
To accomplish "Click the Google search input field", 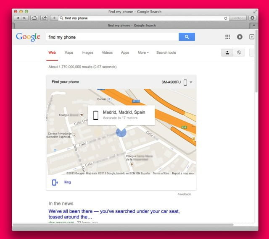I will tap(112, 37).
